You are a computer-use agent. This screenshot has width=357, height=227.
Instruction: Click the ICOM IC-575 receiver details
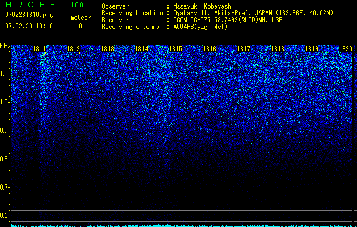228,20
